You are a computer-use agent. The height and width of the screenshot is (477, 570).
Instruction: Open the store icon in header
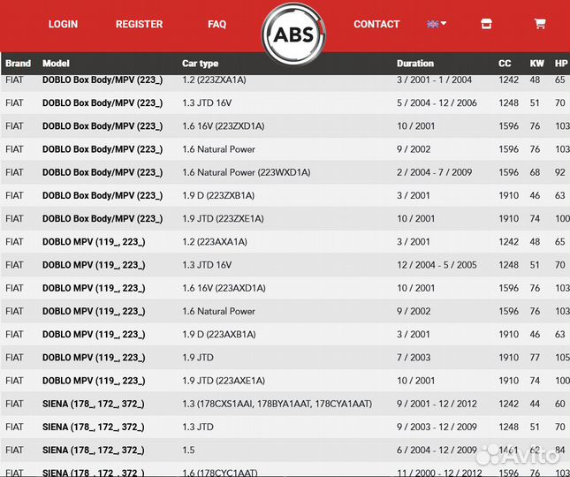tap(486, 24)
